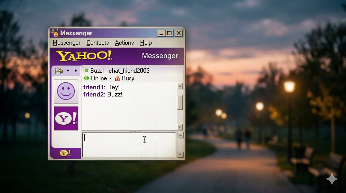Click the green Online status icon
Screen dimensions: 346x193
click(x=86, y=78)
